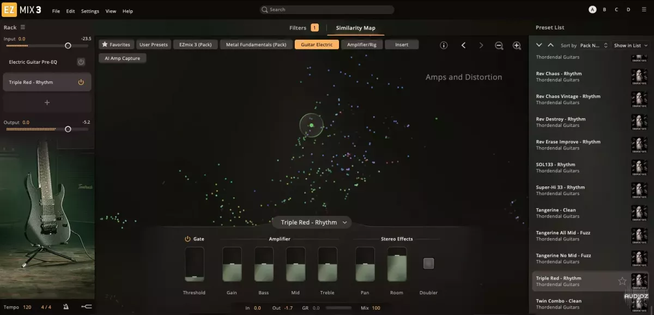
Task: Click the AI Amp Capture filter
Action: (x=123, y=58)
